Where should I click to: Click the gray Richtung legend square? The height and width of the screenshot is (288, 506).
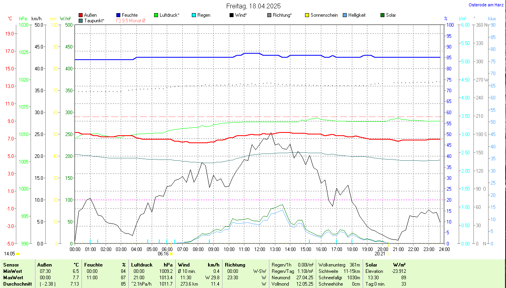tap(269, 15)
